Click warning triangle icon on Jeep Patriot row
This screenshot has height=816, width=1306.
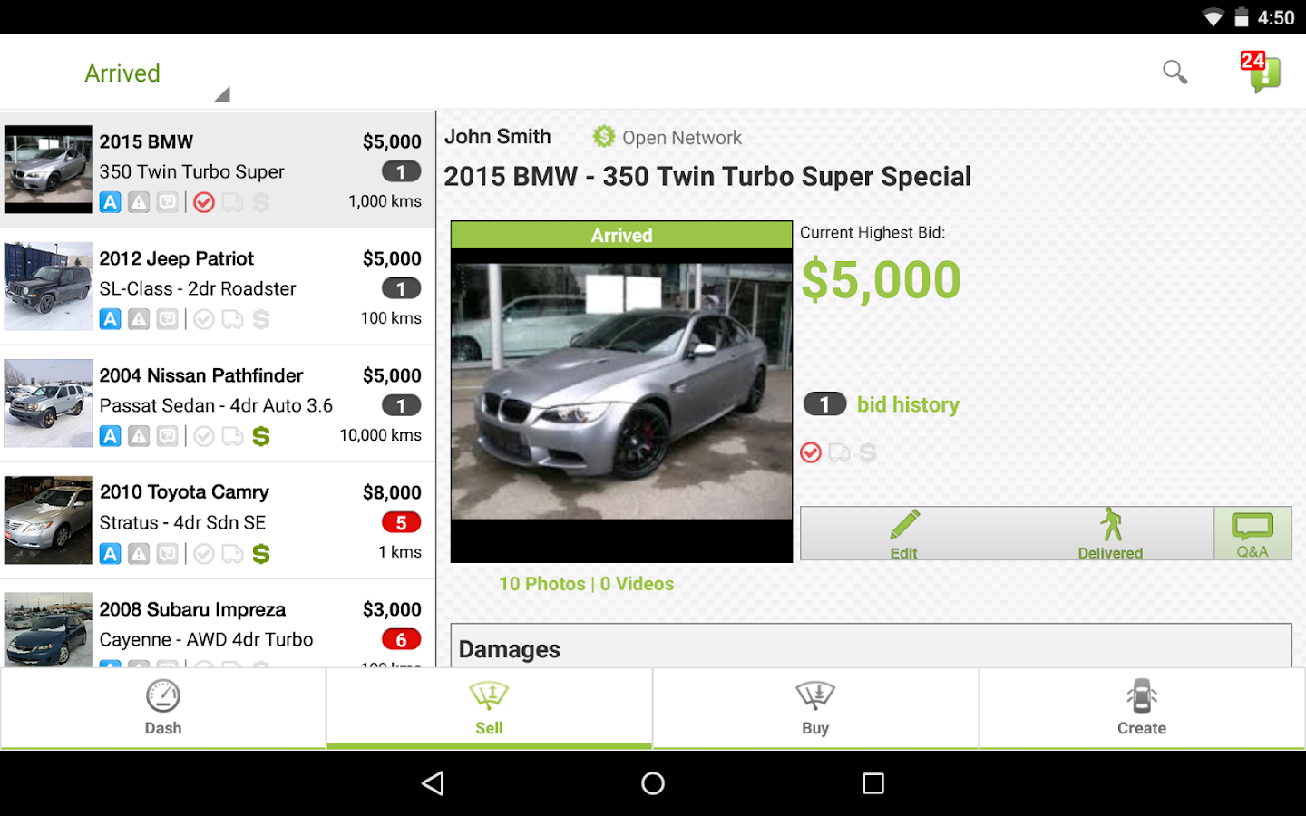139,319
